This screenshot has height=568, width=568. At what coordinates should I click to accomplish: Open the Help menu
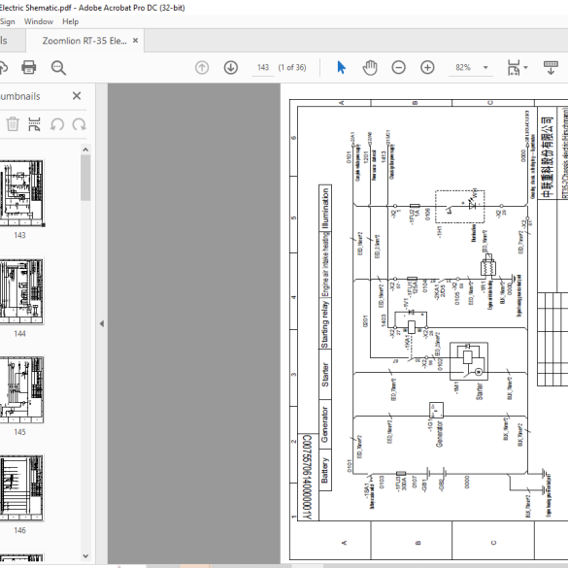[x=70, y=21]
